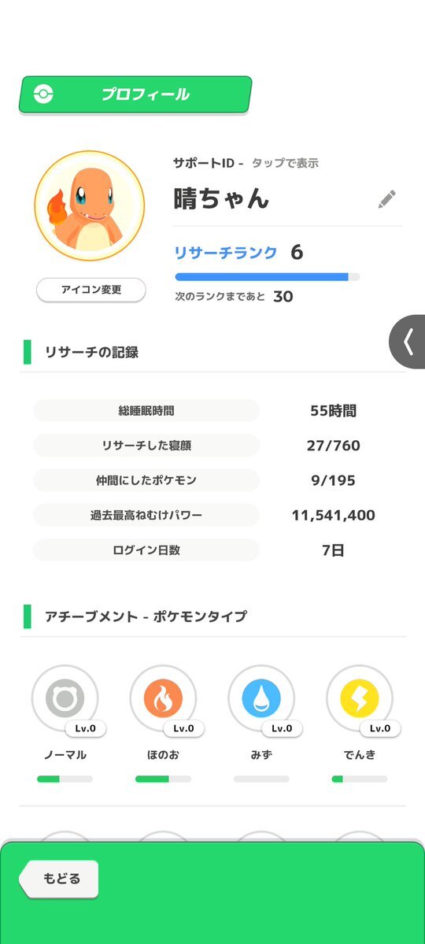Image resolution: width=425 pixels, height=944 pixels.
Task: Select the プロフィール header tab
Action: point(135,94)
